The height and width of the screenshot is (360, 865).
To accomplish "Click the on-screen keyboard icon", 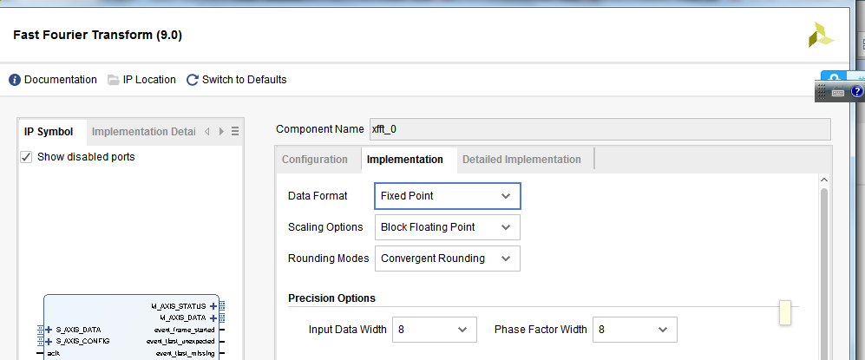I will point(838,92).
